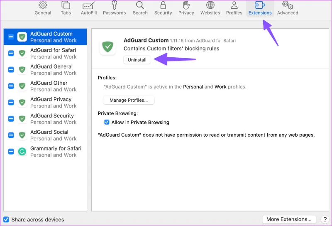Viewport: 332px width, 226px height.
Task: Select the AdGuard Social list row
Action: [x=45, y=135]
